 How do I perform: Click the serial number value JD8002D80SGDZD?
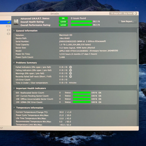[x=68, y=41]
